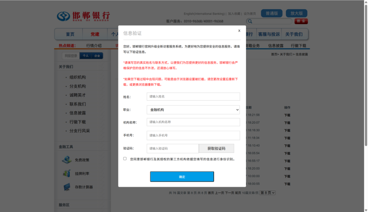Click the 挂牌利率 text link
The image size is (368, 212).
pyautogui.click(x=82, y=174)
